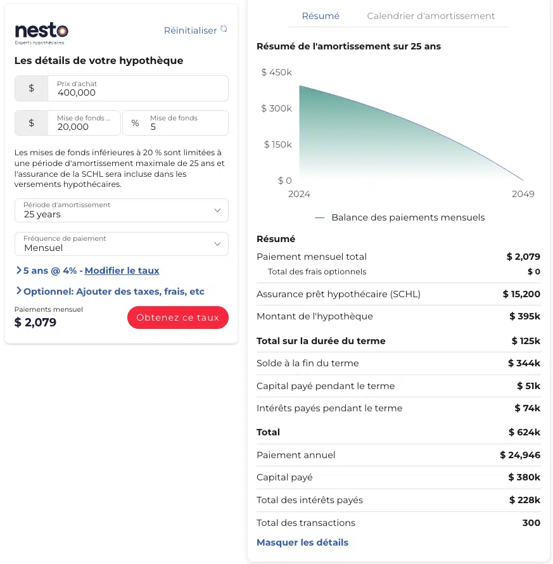Click the 2049 chart axis label
Image resolution: width=553 pixels, height=564 pixels.
523,194
